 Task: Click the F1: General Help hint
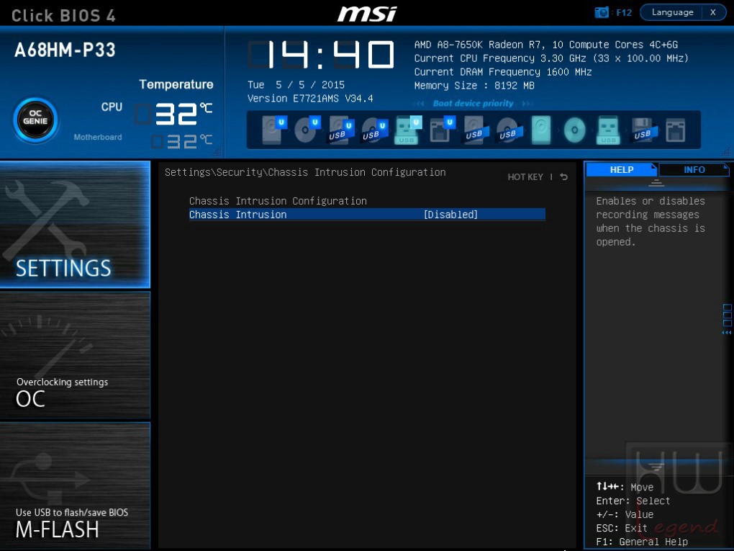(x=642, y=542)
